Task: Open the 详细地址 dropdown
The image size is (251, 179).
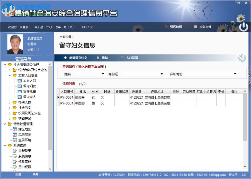Action: pyautogui.click(x=235, y=74)
